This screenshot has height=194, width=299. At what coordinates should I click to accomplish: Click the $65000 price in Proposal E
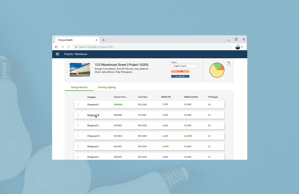click(118, 147)
